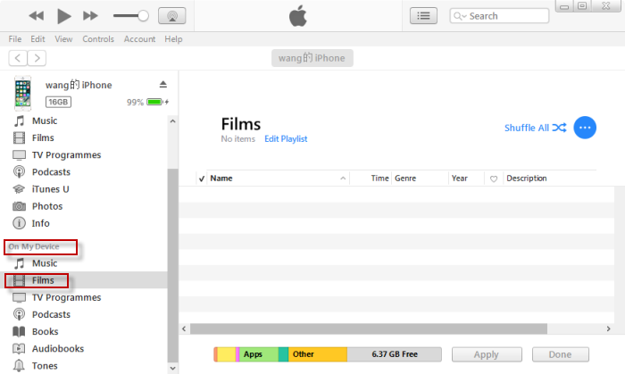Click the rewind playback button
This screenshot has width=625, height=374.
coord(37,16)
